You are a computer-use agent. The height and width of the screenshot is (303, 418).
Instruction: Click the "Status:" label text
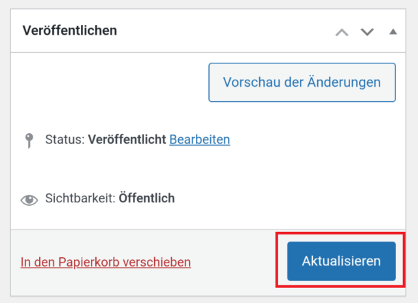pos(65,139)
